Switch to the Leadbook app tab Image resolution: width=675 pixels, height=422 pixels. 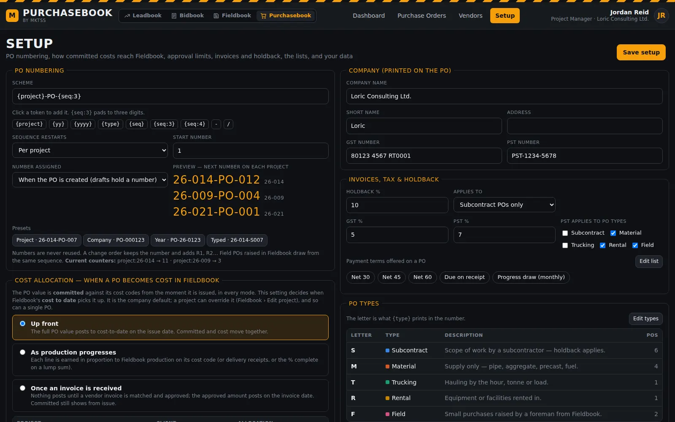tap(143, 16)
